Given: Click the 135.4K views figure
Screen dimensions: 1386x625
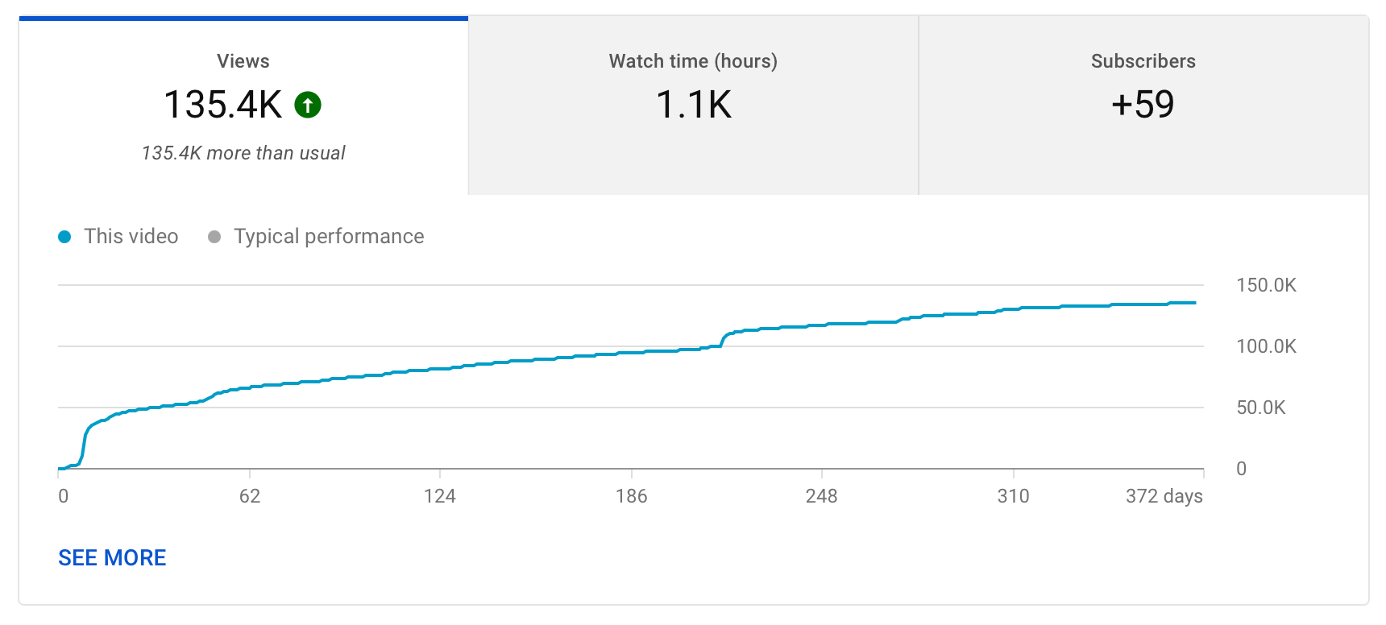Looking at the screenshot, I should (x=222, y=104).
